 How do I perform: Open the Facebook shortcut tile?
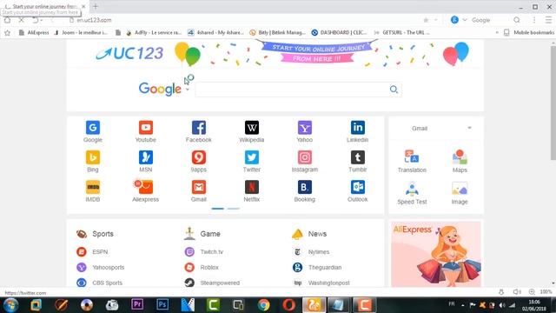[199, 131]
